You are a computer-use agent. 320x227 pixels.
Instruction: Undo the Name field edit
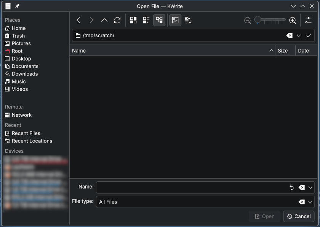(292, 187)
